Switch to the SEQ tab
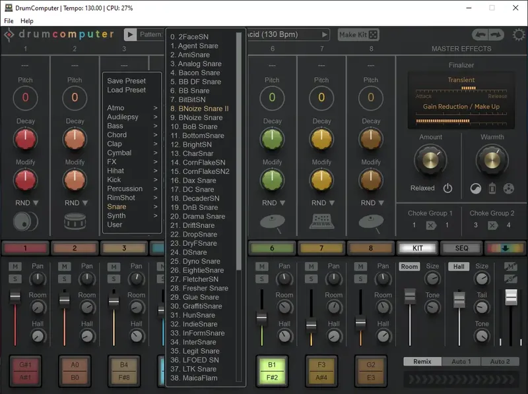The height and width of the screenshot is (394, 528). click(x=462, y=248)
